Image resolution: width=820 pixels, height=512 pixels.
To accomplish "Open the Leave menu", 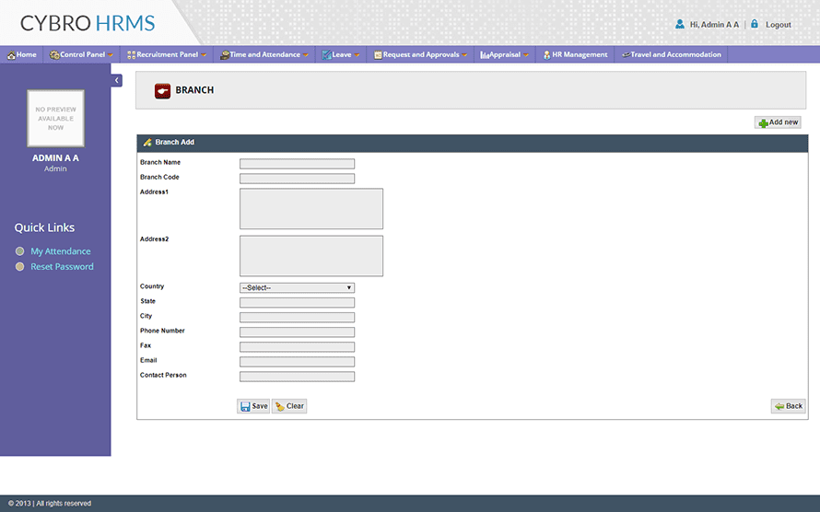I will click(x=341, y=55).
